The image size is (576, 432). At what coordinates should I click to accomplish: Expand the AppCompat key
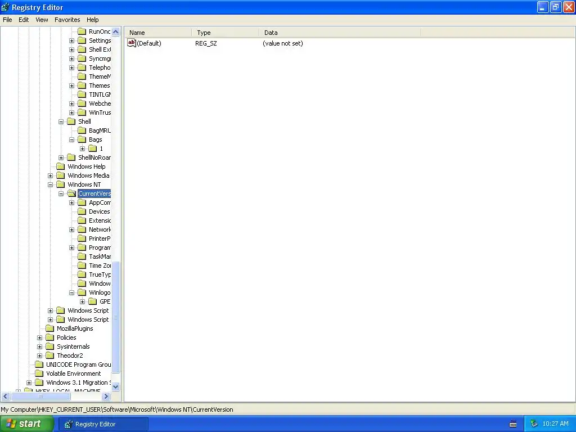click(71, 202)
